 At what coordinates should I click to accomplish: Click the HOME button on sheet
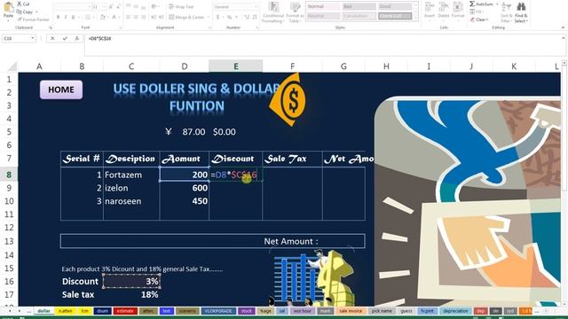point(61,89)
